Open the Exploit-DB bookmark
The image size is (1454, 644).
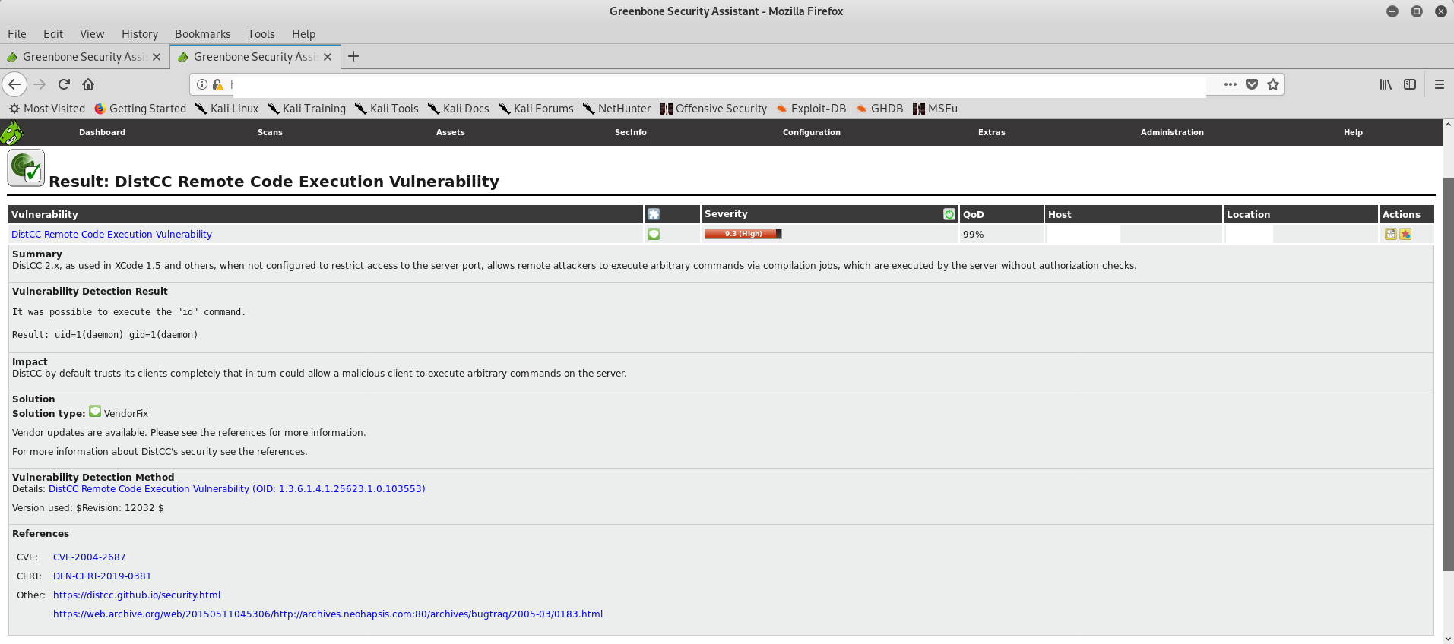[811, 109]
